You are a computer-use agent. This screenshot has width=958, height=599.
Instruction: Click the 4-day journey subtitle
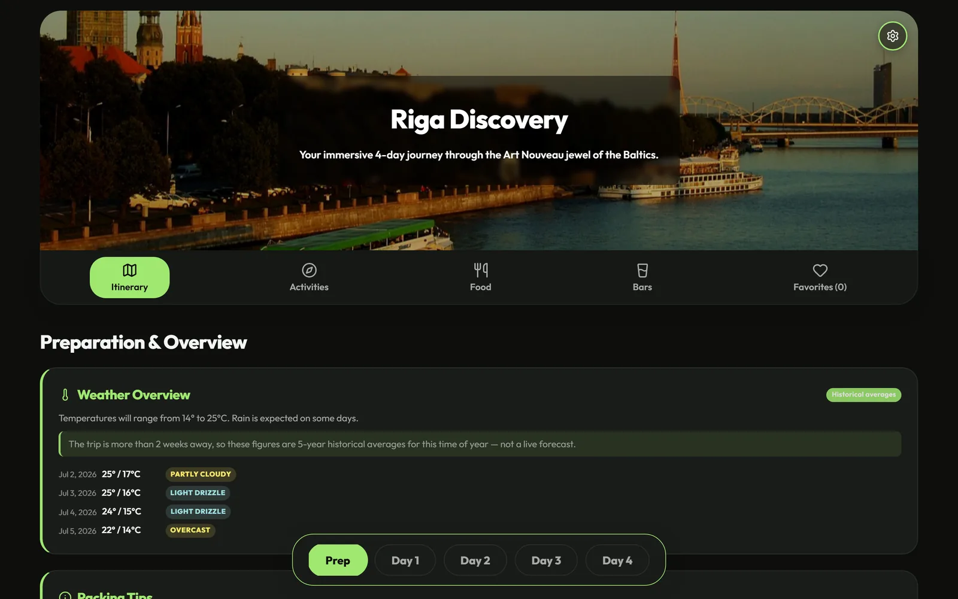(x=479, y=155)
